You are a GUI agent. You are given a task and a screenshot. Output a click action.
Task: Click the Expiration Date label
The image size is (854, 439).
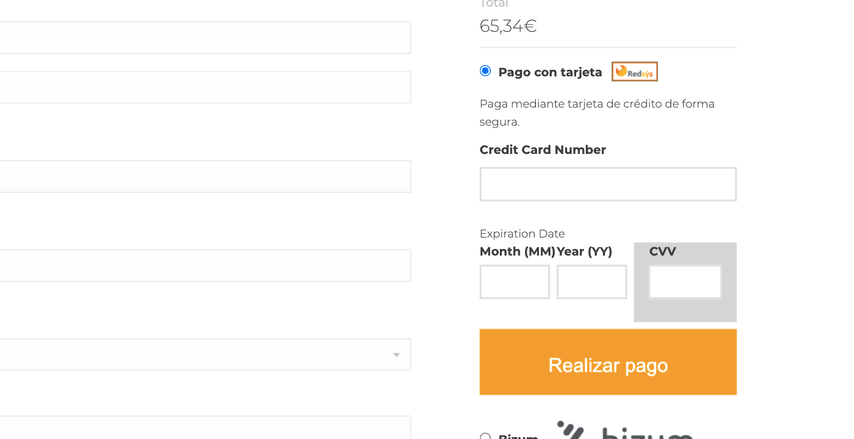point(522,233)
